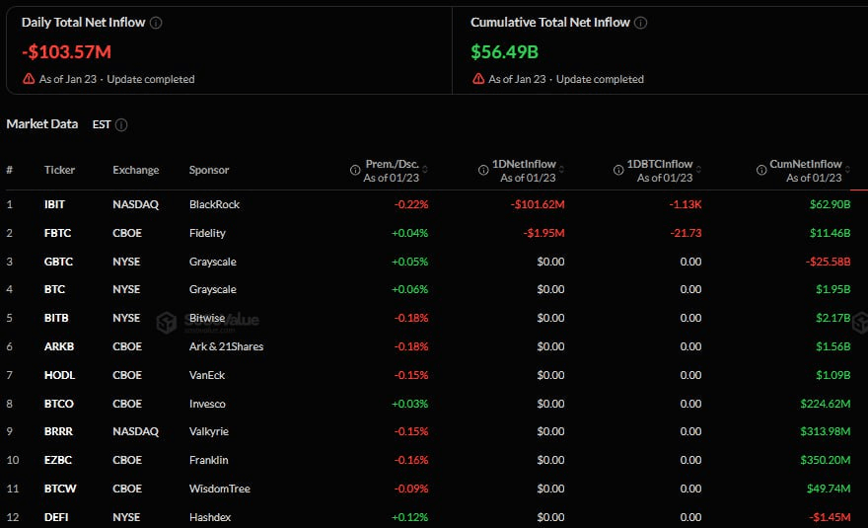Click the BlackRock sponsor name
This screenshot has width=868, height=528.
coord(214,204)
